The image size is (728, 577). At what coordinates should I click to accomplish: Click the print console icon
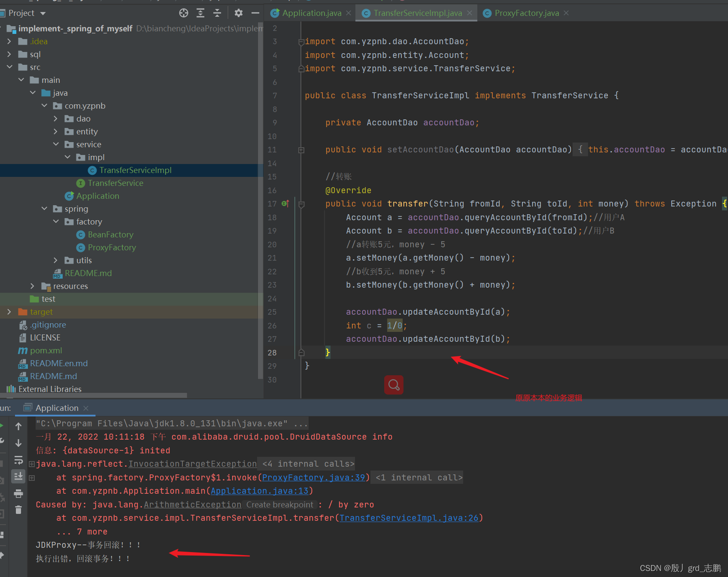(x=18, y=494)
